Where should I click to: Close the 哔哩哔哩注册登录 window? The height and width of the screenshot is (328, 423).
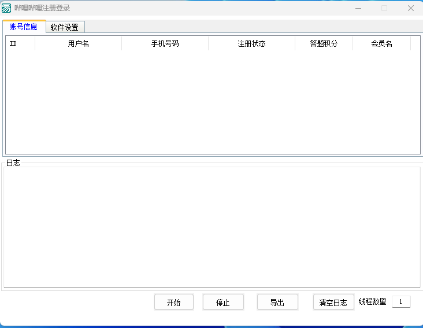click(x=410, y=8)
